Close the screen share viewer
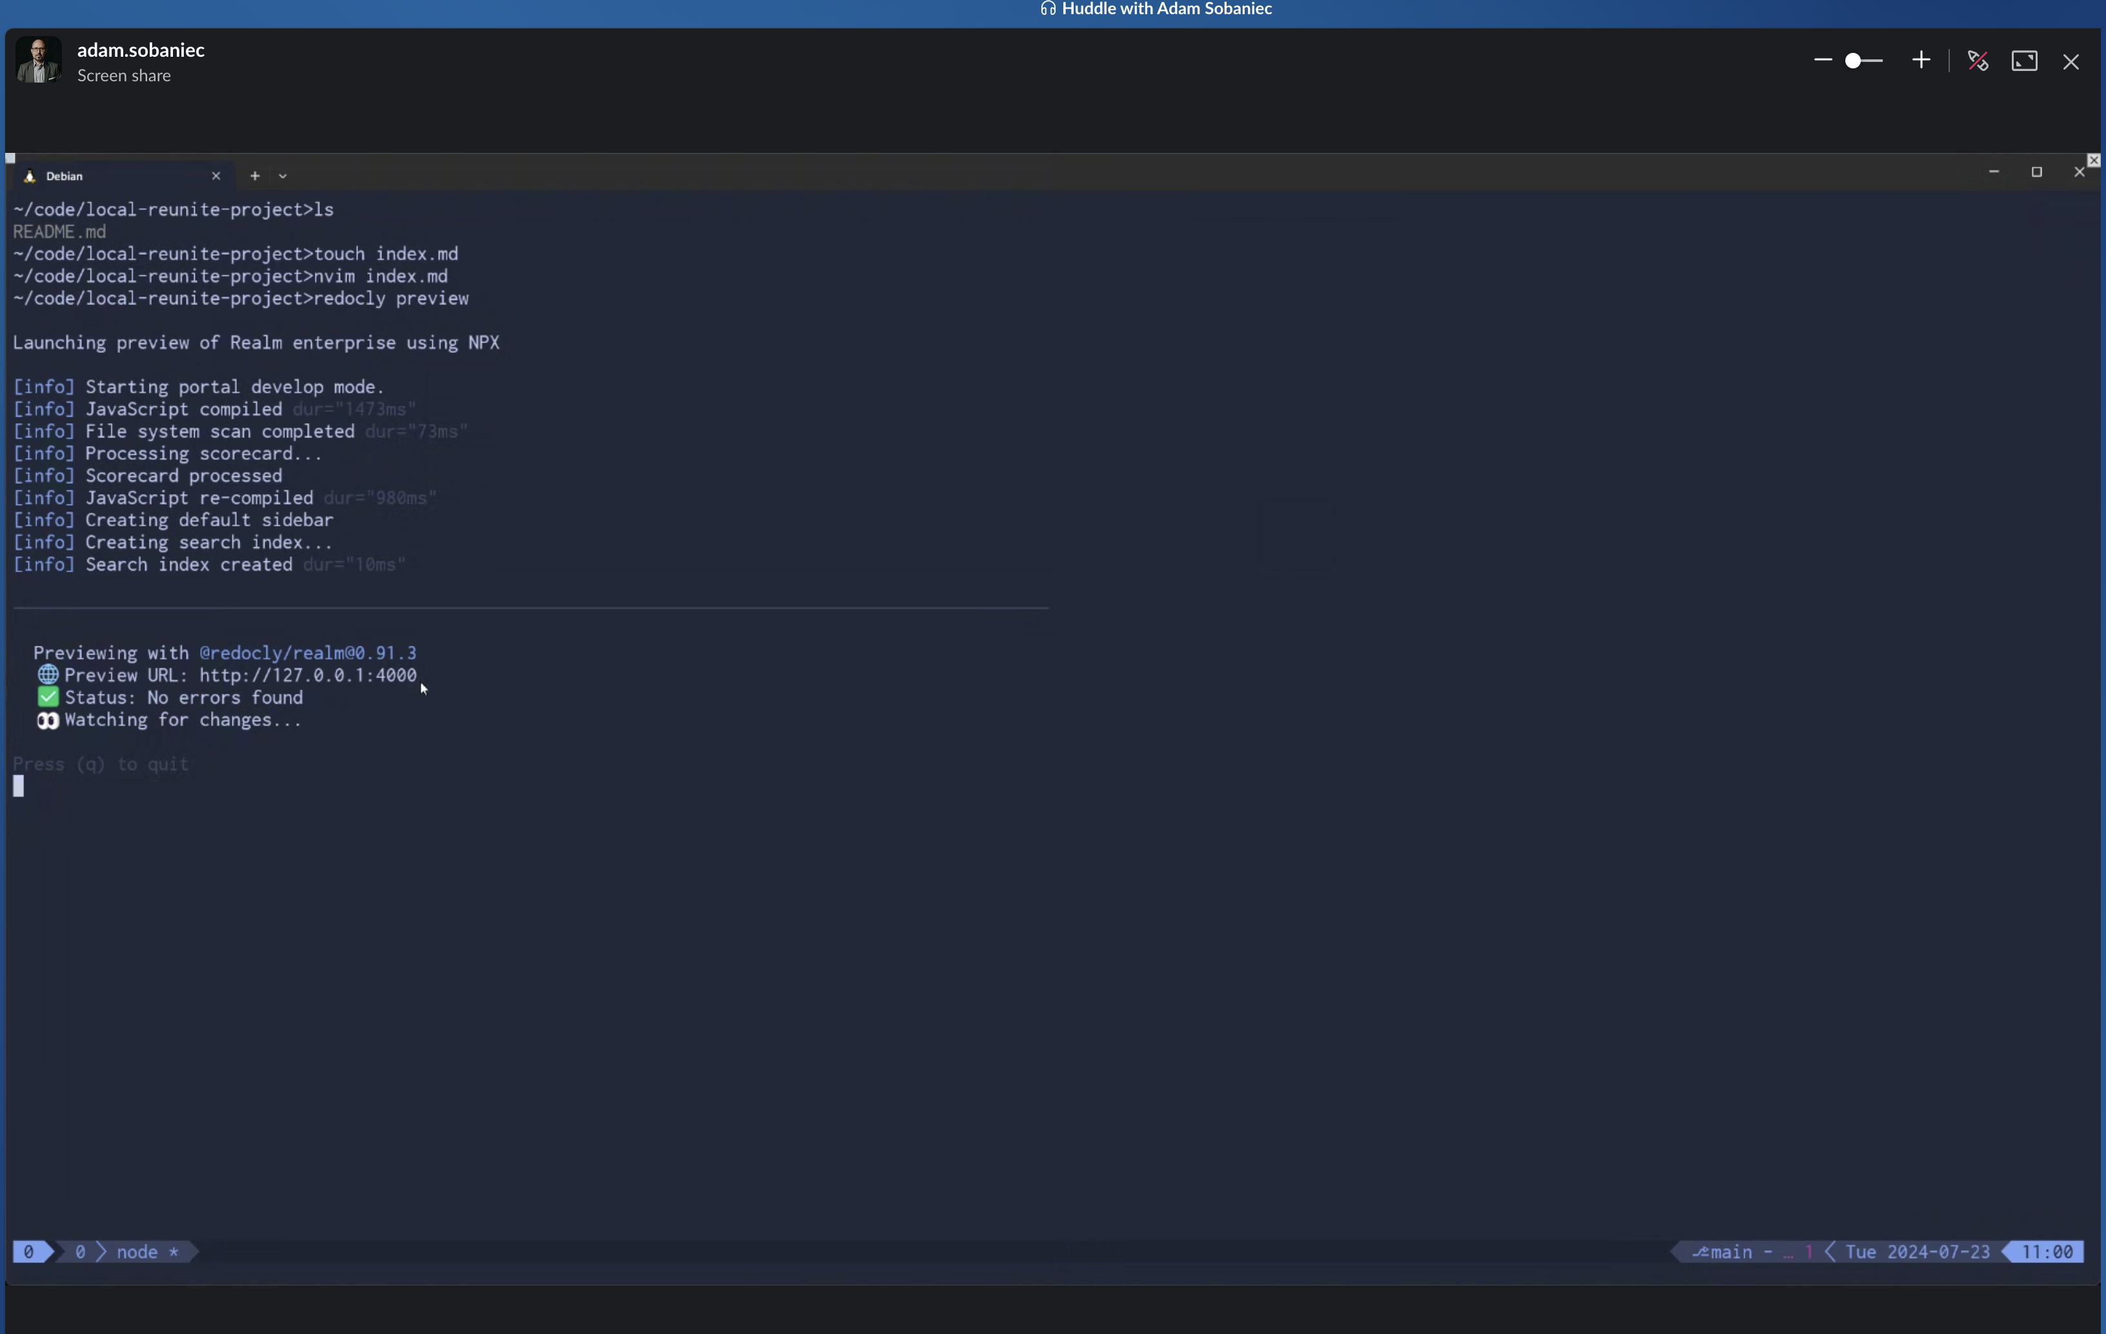The height and width of the screenshot is (1334, 2106). click(2071, 61)
